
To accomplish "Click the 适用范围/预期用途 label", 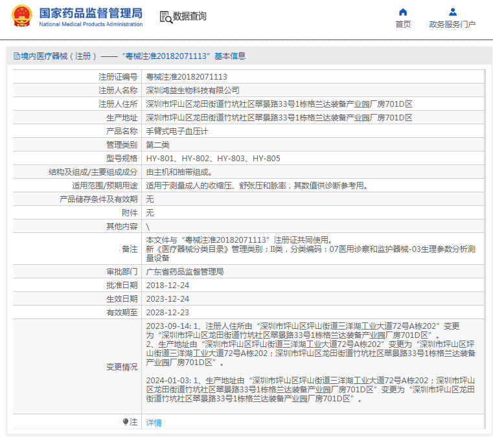I will pos(105,186).
